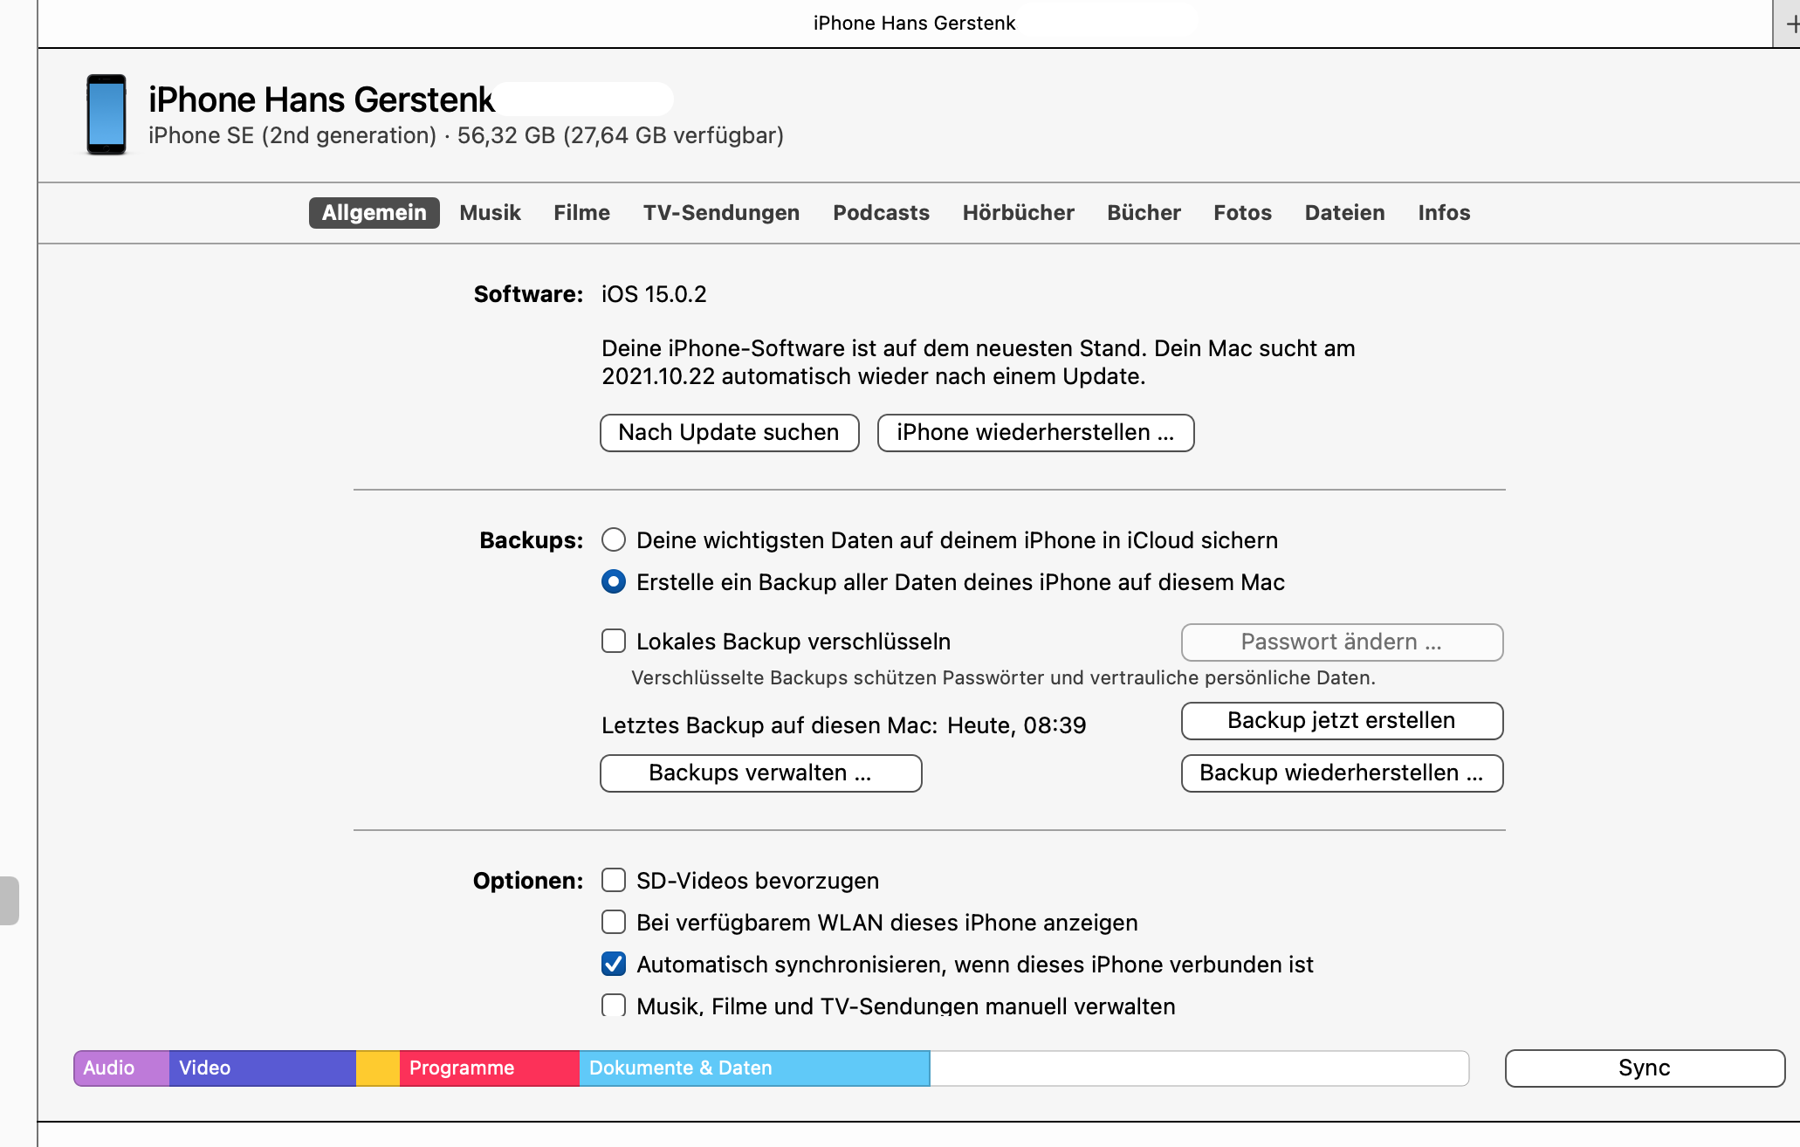This screenshot has height=1147, width=1800.
Task: Click the gray handle at left edge
Action: (x=9, y=900)
